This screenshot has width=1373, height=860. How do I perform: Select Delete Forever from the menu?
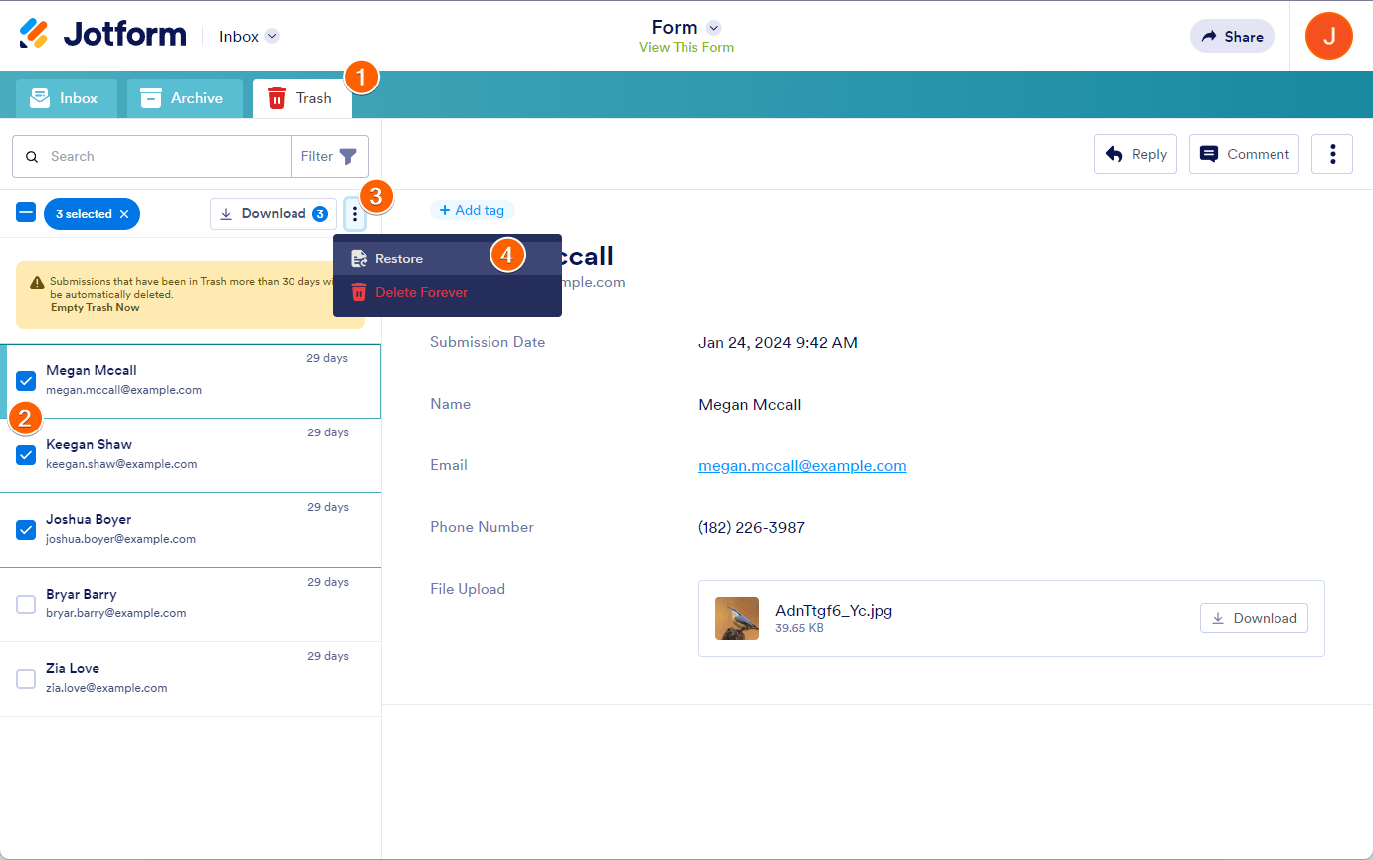click(419, 291)
